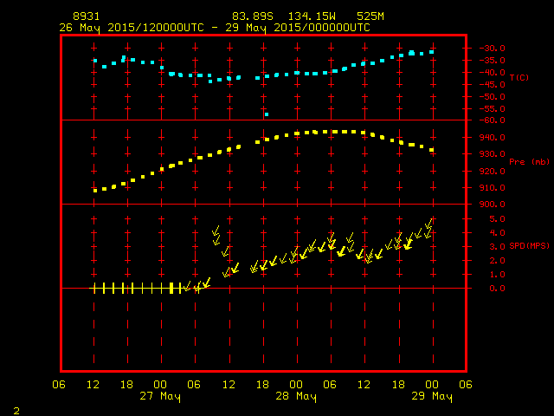Click pressure tick "930.0"
554x416 pixels.
[x=493, y=154]
